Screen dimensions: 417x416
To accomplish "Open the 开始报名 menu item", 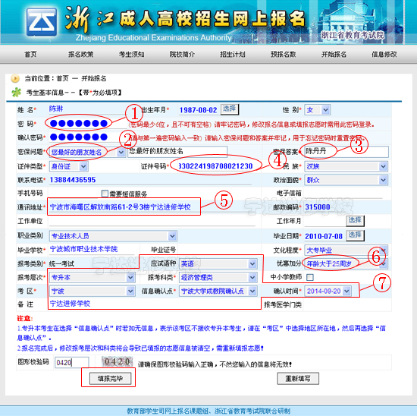I will tap(334, 55).
